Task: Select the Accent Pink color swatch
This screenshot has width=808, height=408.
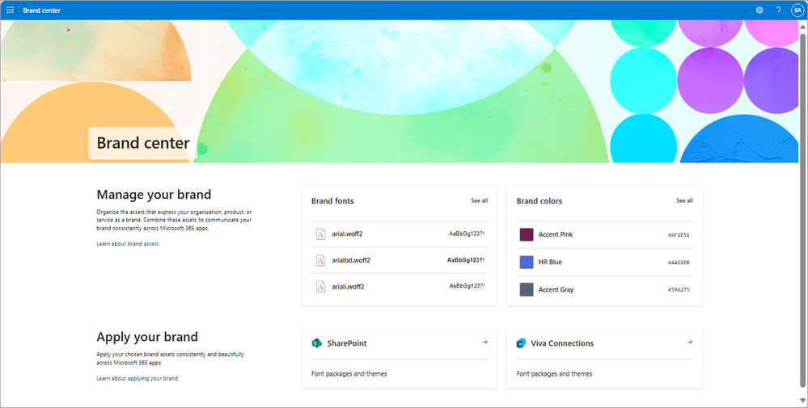Action: coord(526,234)
